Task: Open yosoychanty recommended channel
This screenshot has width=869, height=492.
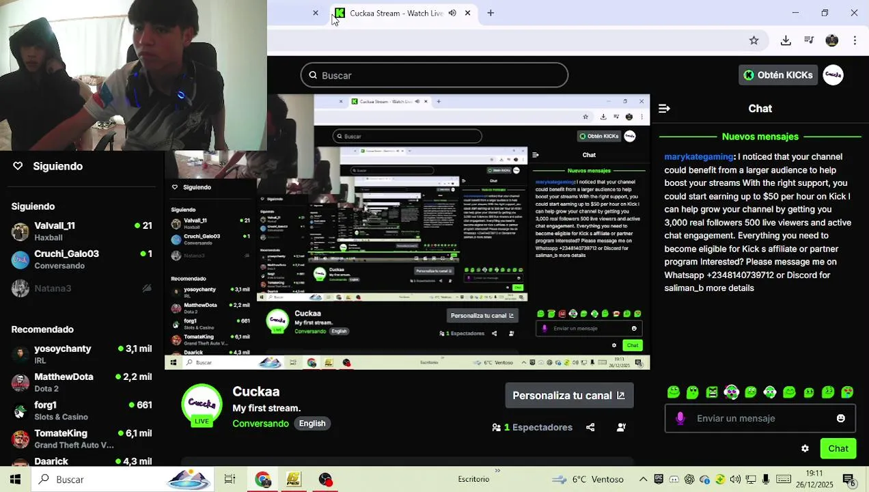Action: click(x=82, y=354)
